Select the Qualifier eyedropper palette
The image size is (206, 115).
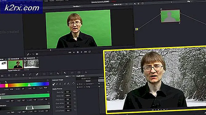point(37,74)
